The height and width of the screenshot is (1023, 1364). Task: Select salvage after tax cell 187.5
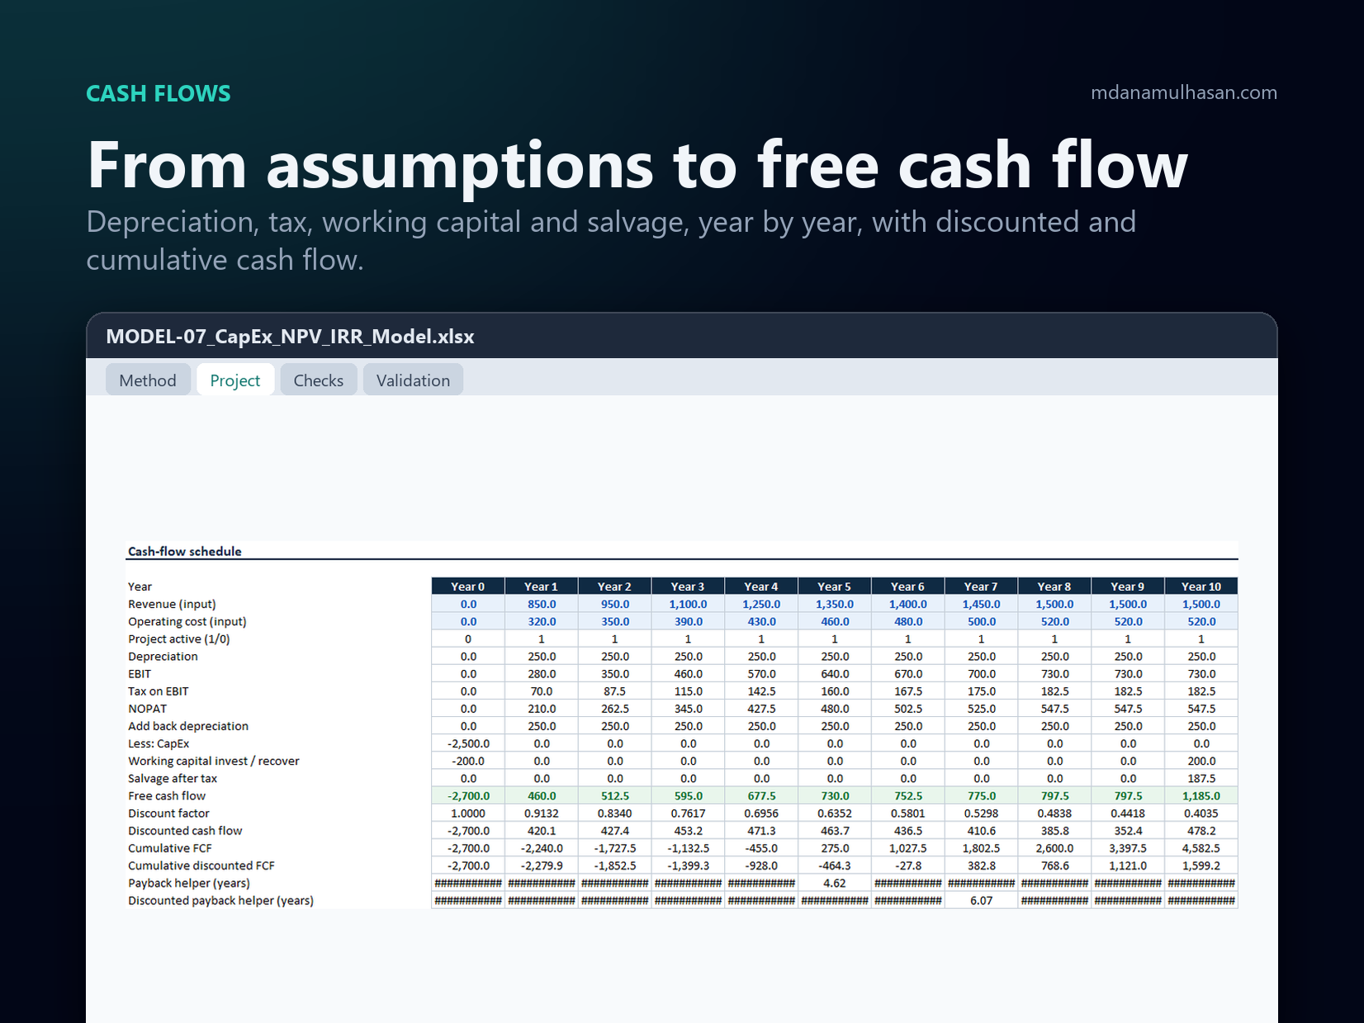click(x=1201, y=778)
